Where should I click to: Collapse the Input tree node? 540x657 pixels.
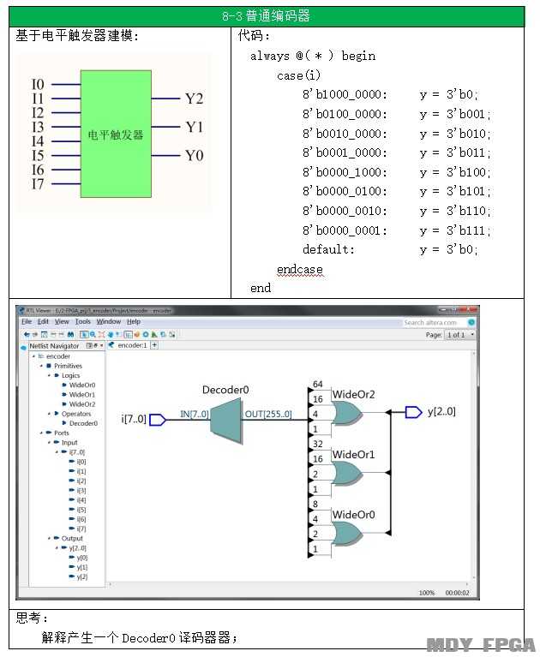click(49, 443)
